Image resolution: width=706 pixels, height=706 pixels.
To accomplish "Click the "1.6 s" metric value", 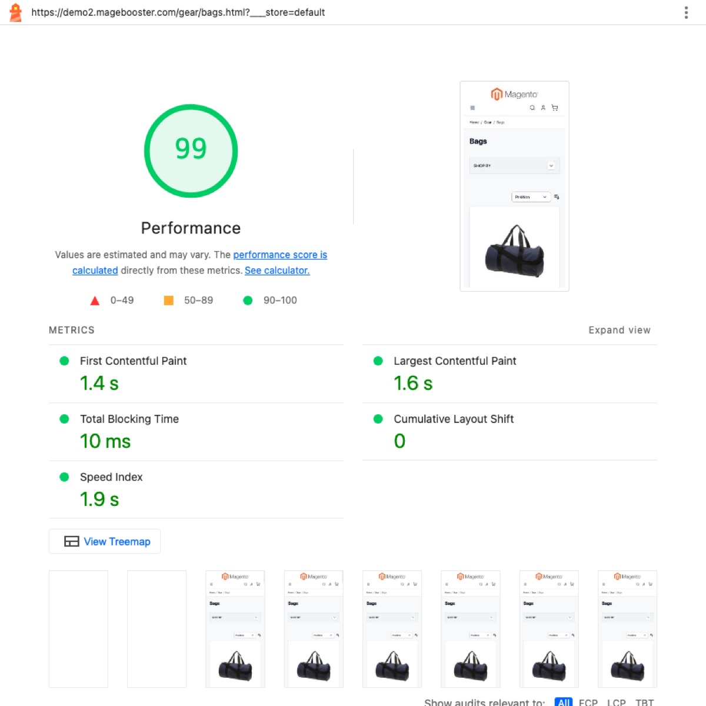I will tap(413, 384).
